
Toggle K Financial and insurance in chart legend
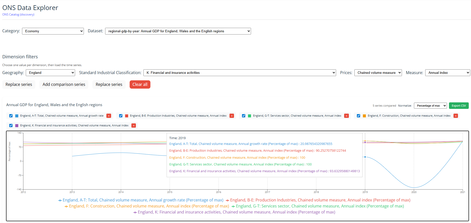point(234,212)
